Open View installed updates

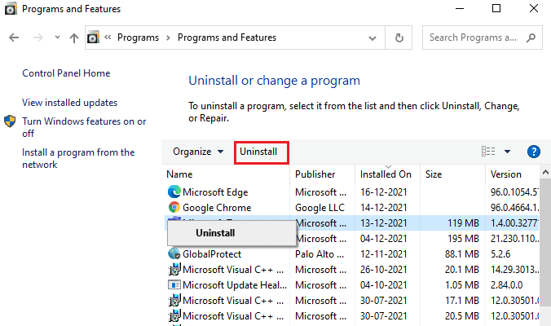tap(69, 103)
